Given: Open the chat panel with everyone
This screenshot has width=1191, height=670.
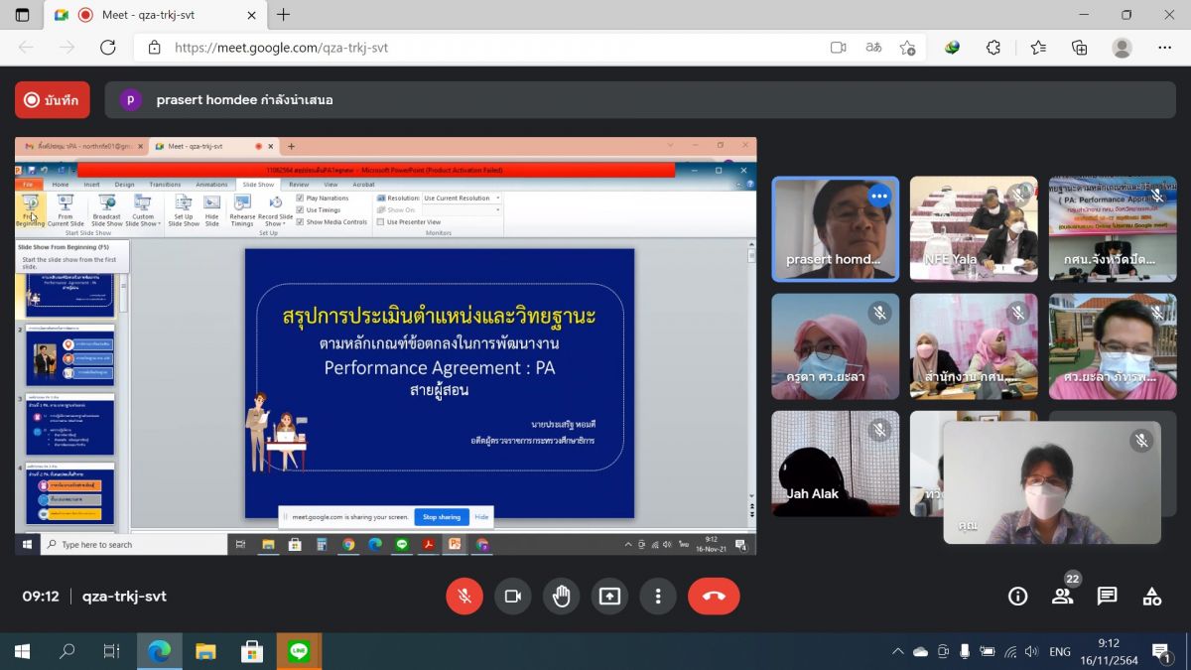Looking at the screenshot, I should [x=1107, y=596].
